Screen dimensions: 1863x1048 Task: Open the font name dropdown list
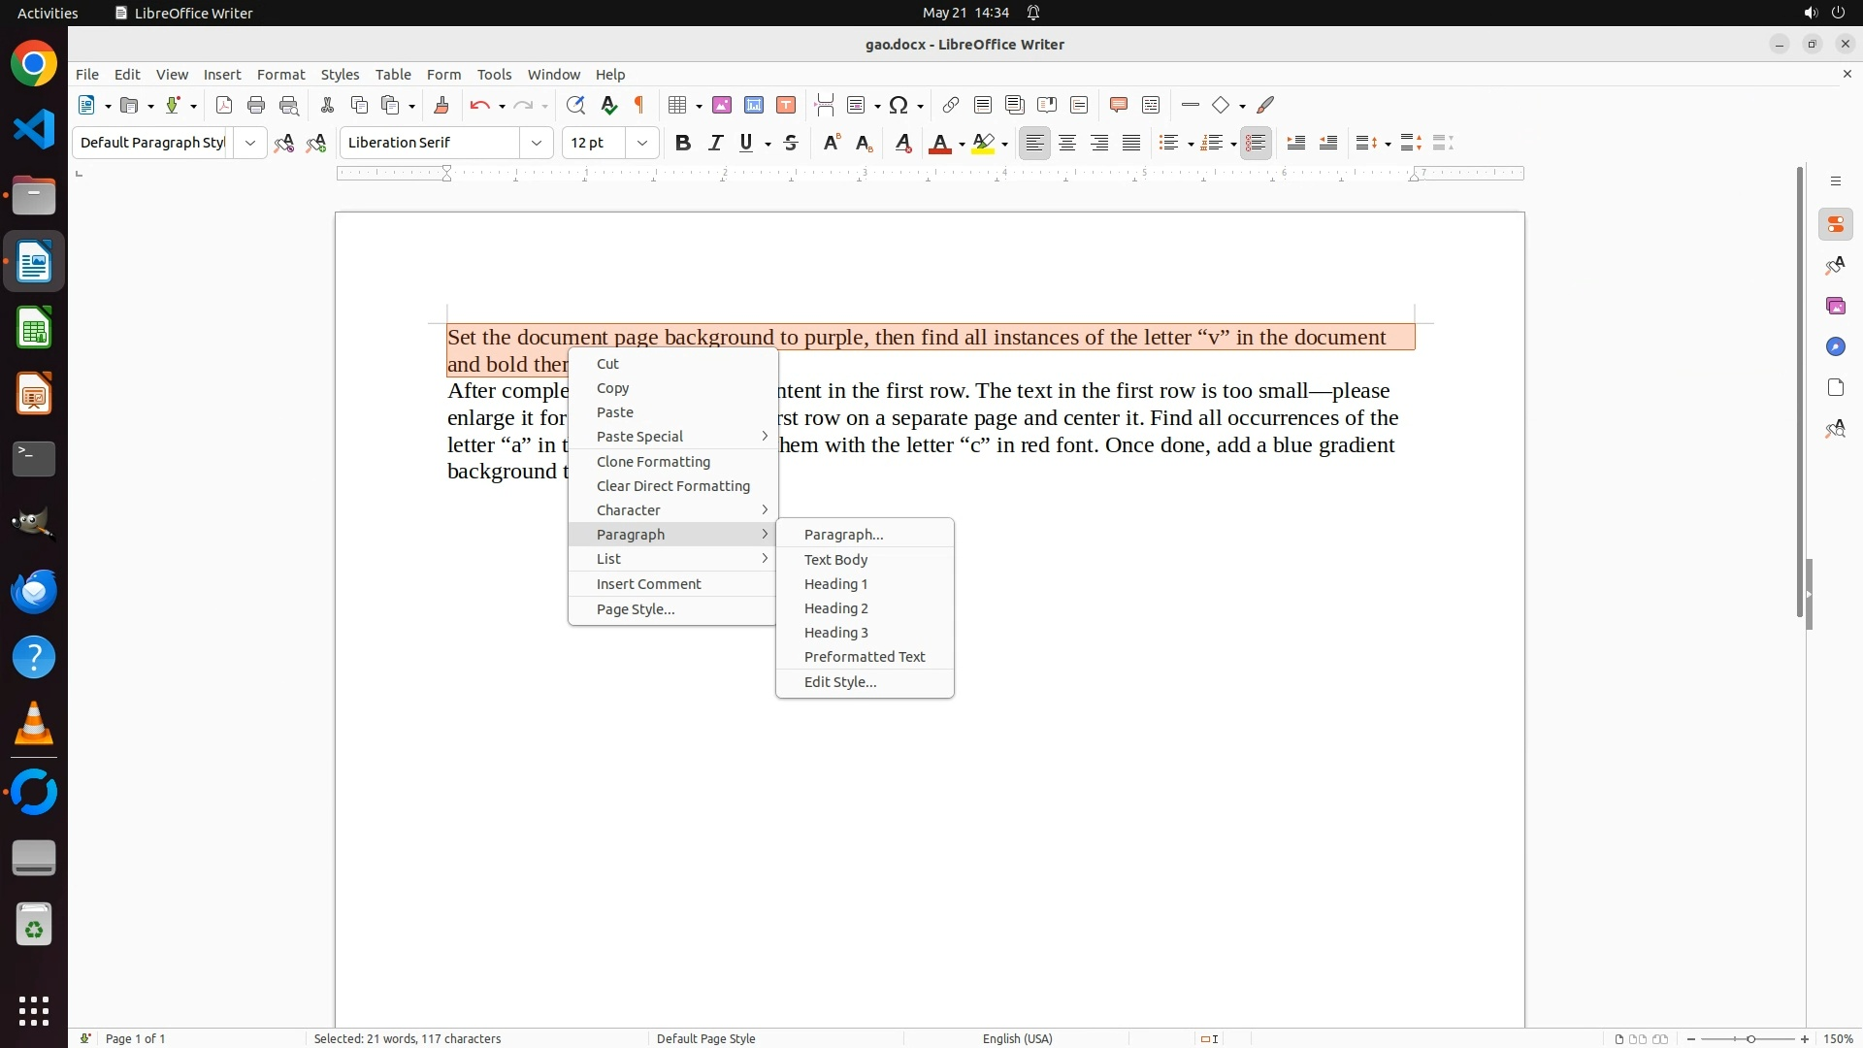pos(537,143)
